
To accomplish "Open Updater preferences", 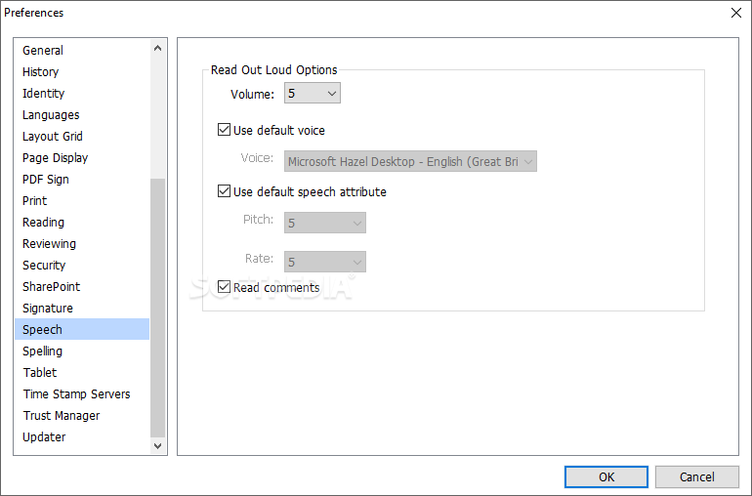I will point(82,437).
